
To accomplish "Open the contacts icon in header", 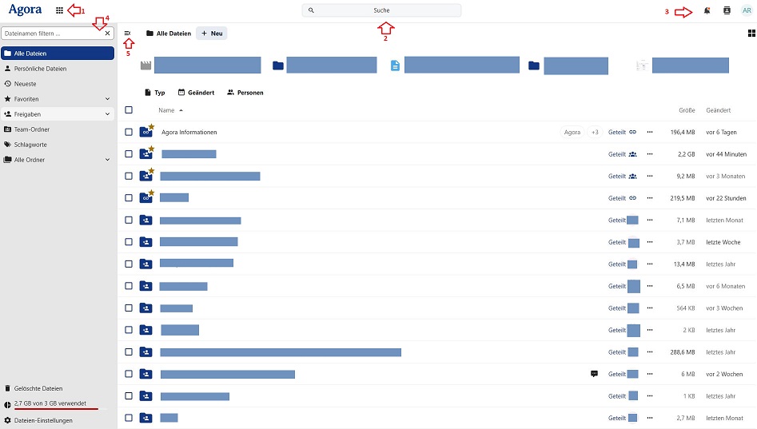I will pos(727,10).
